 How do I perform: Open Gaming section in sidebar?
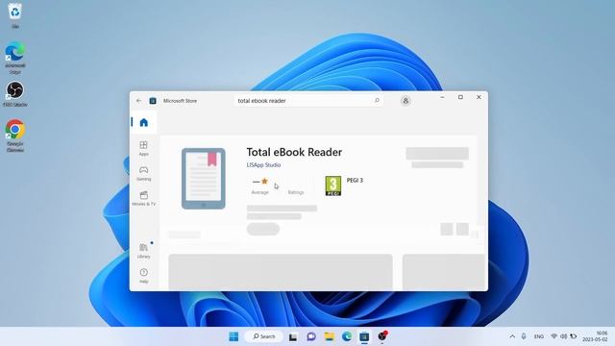click(143, 173)
